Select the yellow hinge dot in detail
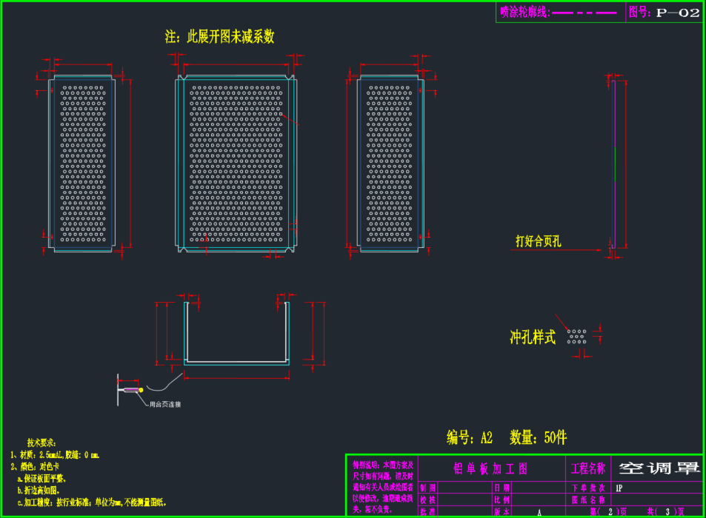 tap(140, 390)
